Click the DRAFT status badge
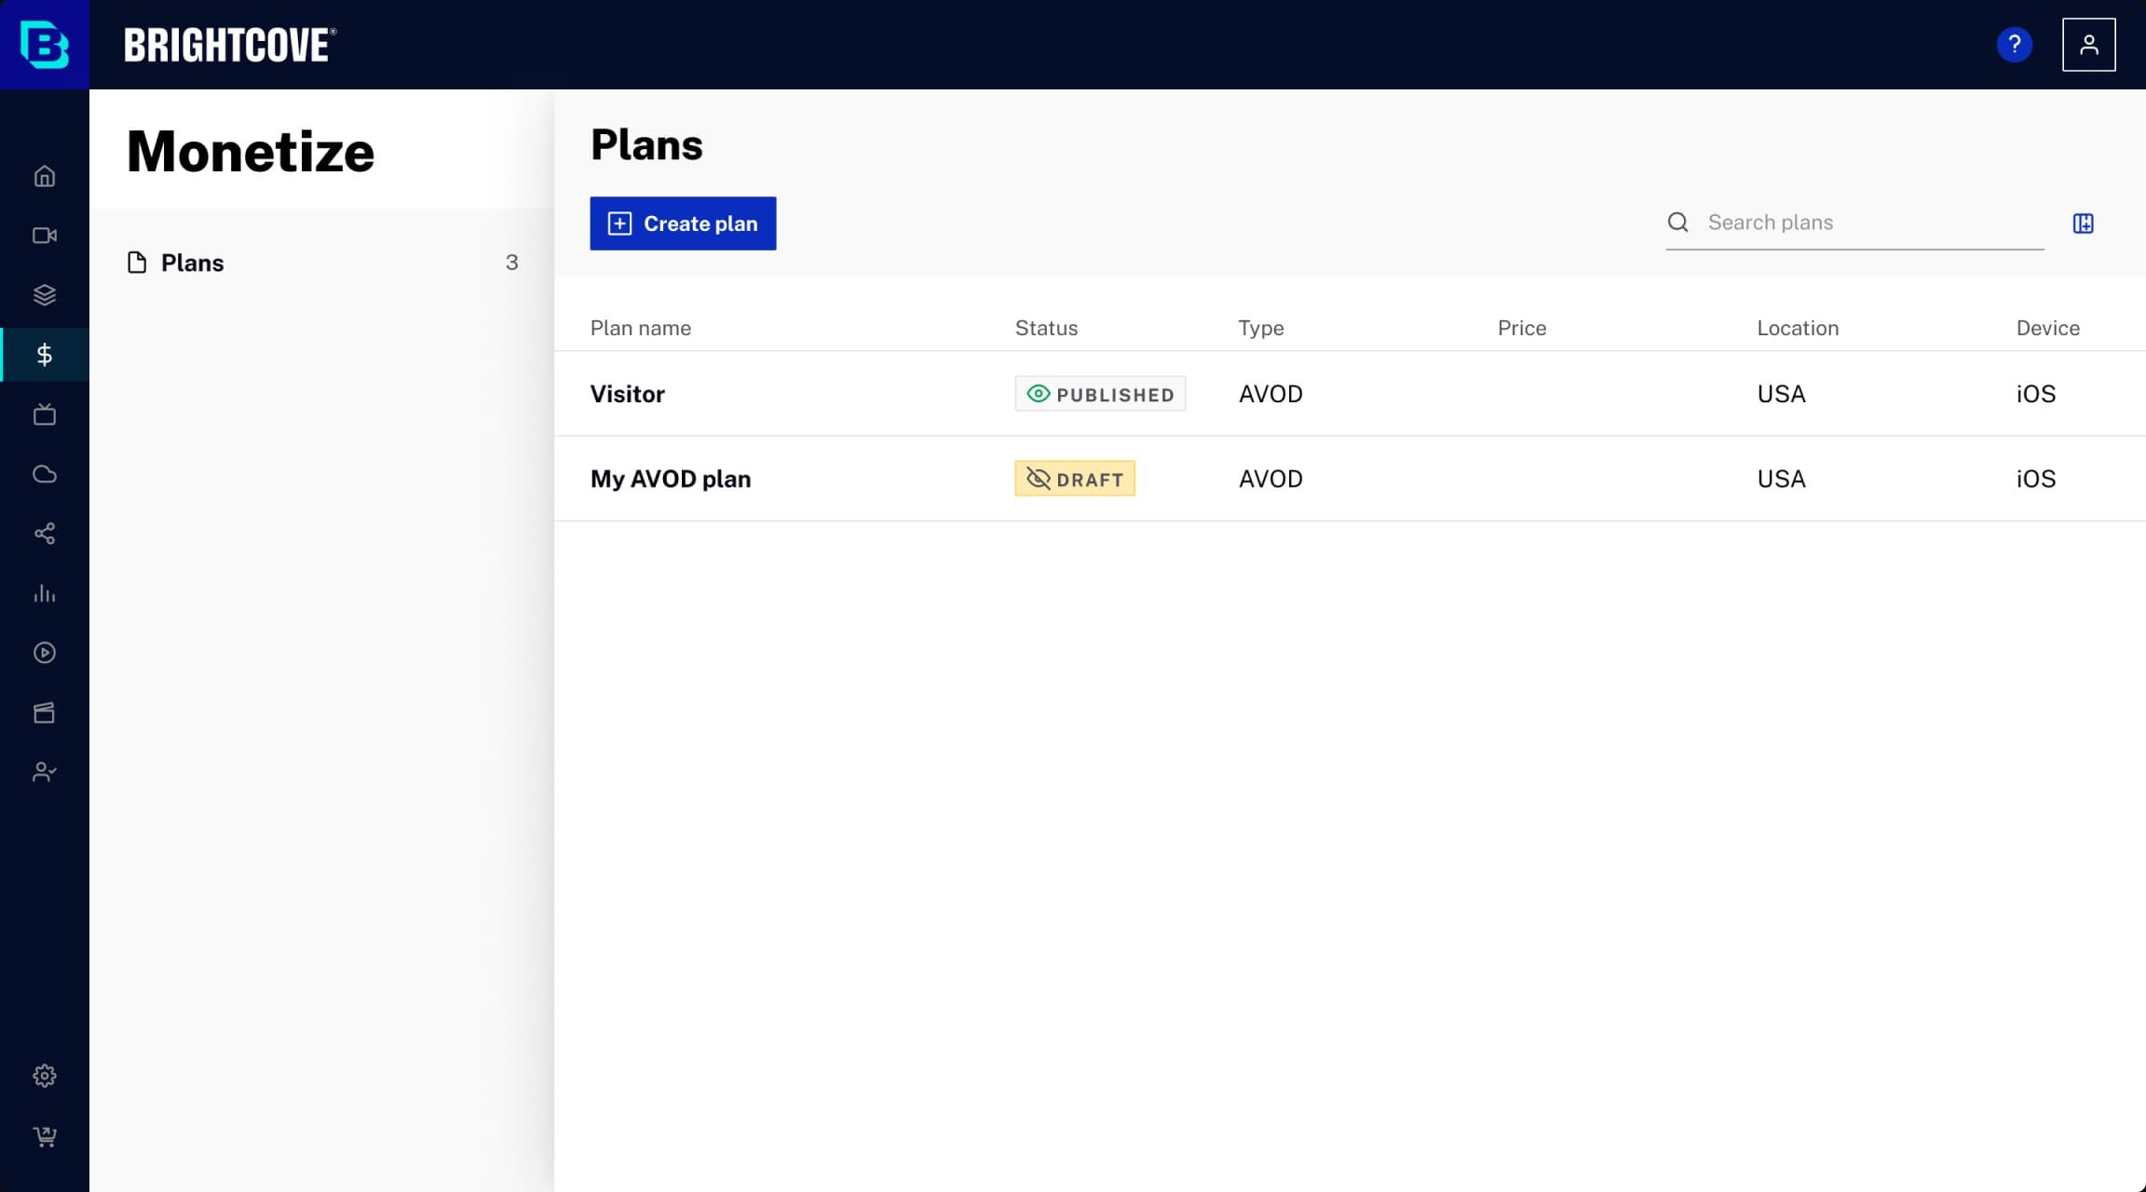The width and height of the screenshot is (2146, 1192). 1075,479
